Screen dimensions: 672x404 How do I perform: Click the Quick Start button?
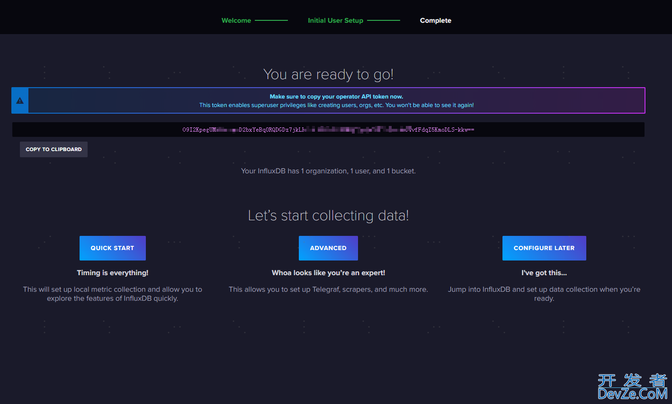[112, 248]
